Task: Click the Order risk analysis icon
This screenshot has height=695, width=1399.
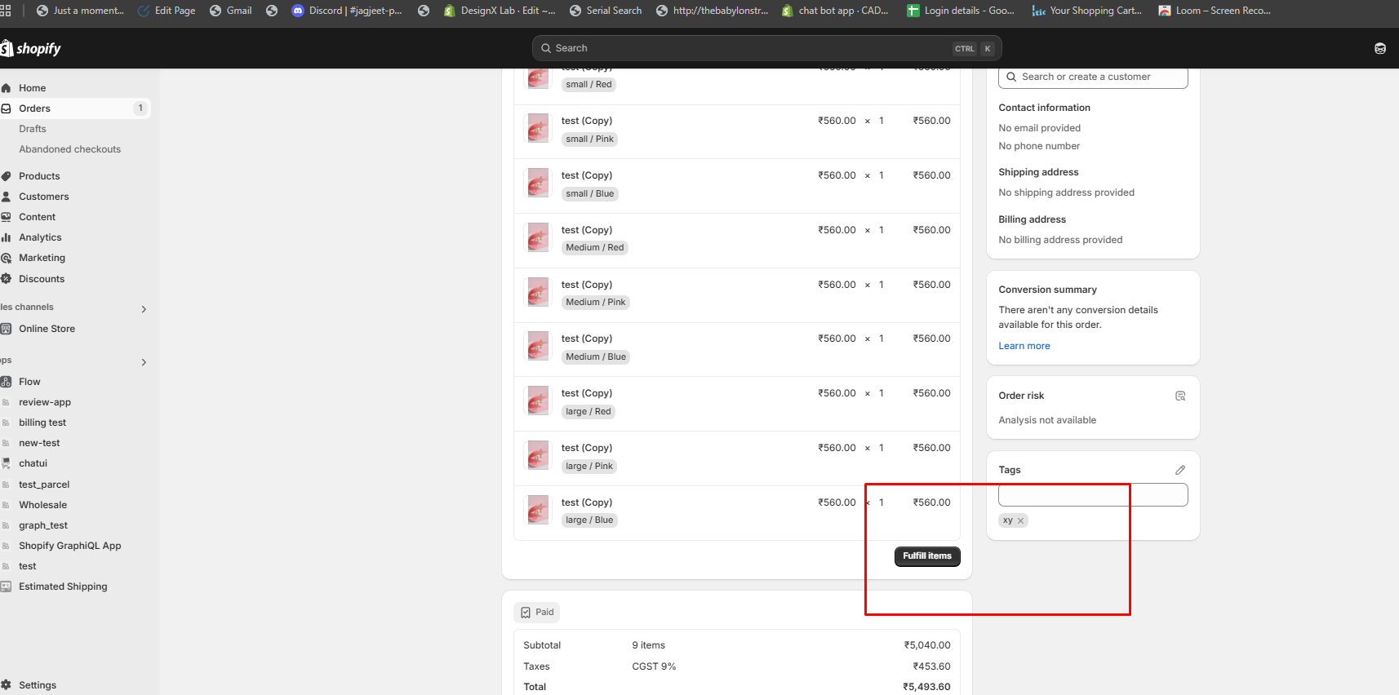Action: click(1180, 396)
